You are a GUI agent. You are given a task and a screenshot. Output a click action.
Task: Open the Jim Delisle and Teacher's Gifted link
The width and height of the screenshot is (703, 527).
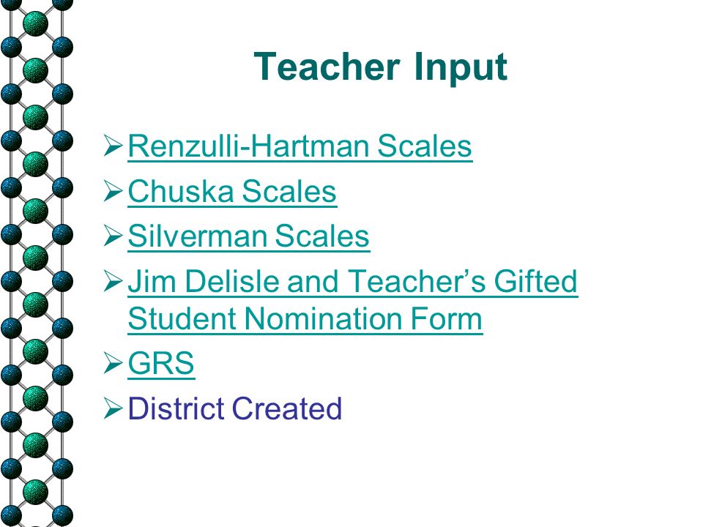[353, 281]
